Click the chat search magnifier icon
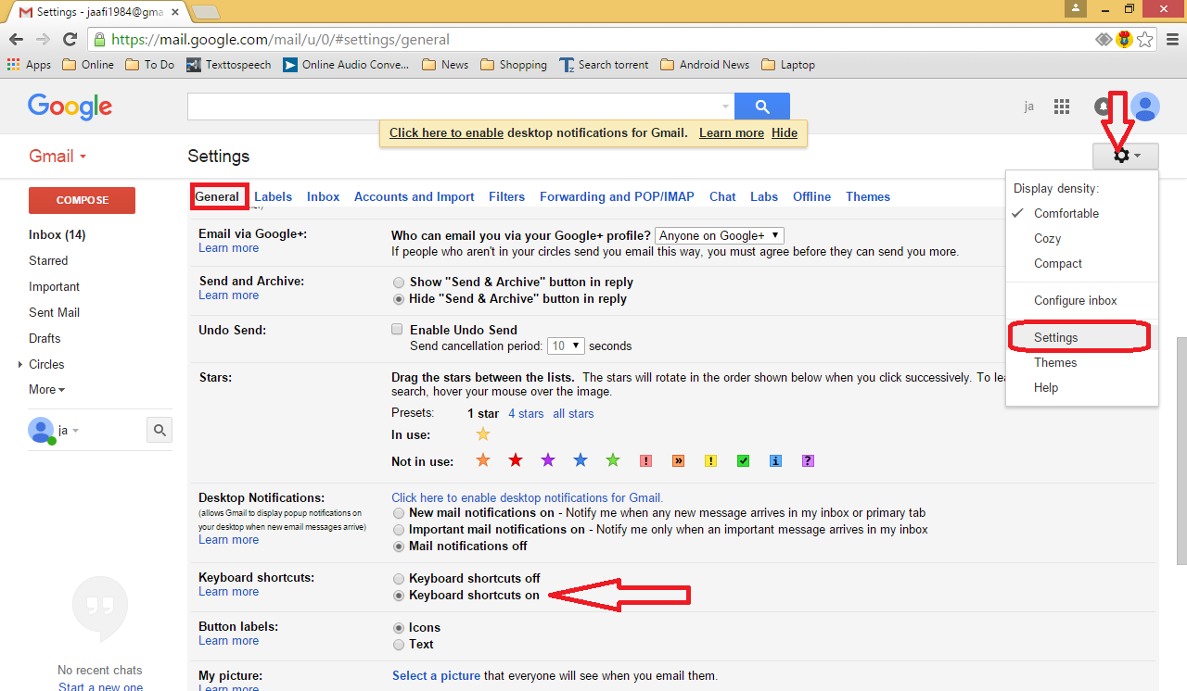Image resolution: width=1187 pixels, height=691 pixels. (160, 430)
